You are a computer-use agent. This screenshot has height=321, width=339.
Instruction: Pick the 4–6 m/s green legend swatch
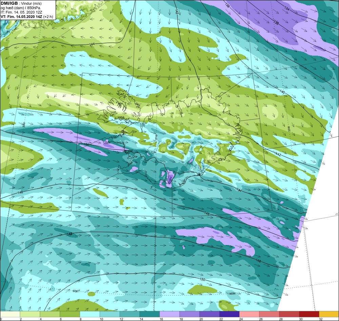coord(50,314)
